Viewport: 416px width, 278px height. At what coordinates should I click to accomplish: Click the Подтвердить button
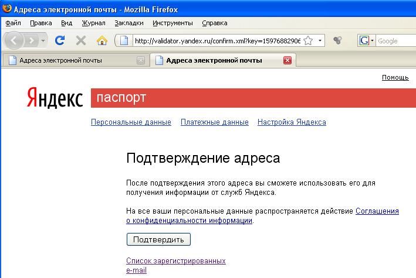158,239
